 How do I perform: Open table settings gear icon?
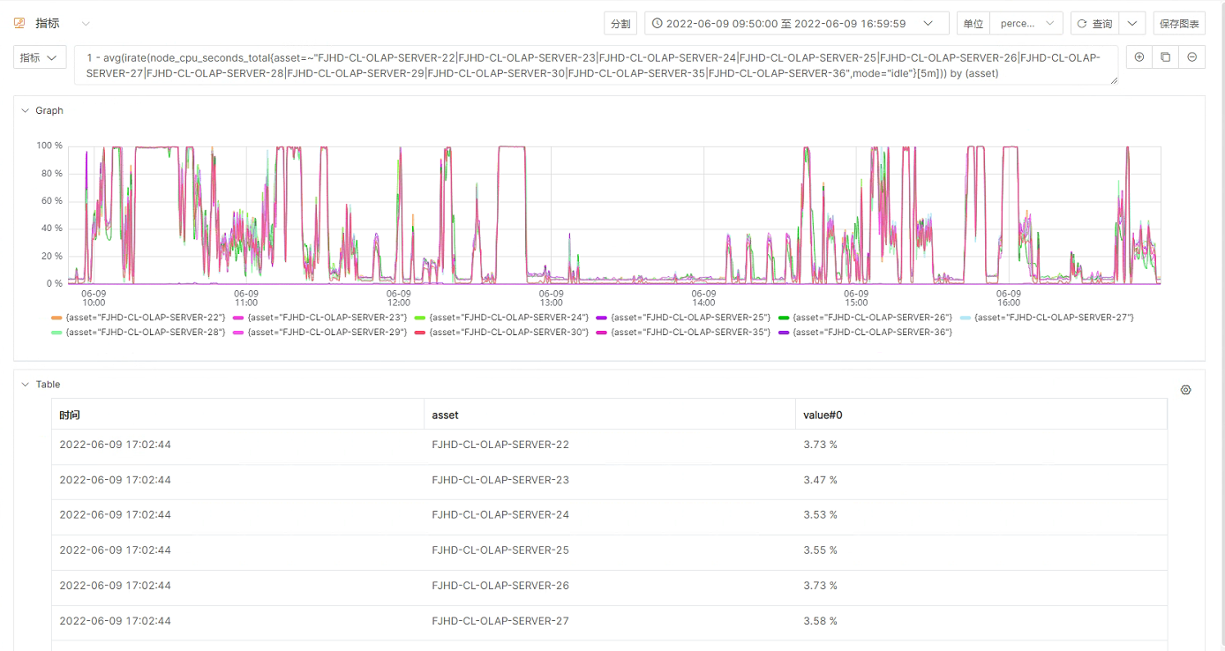point(1185,390)
